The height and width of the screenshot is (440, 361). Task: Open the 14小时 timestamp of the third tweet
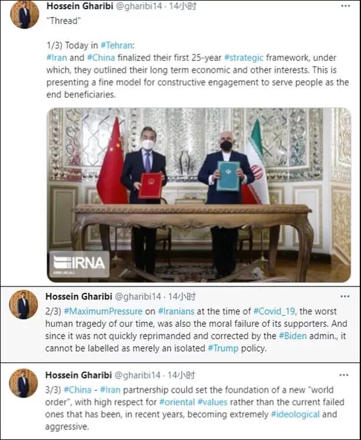tap(181, 375)
